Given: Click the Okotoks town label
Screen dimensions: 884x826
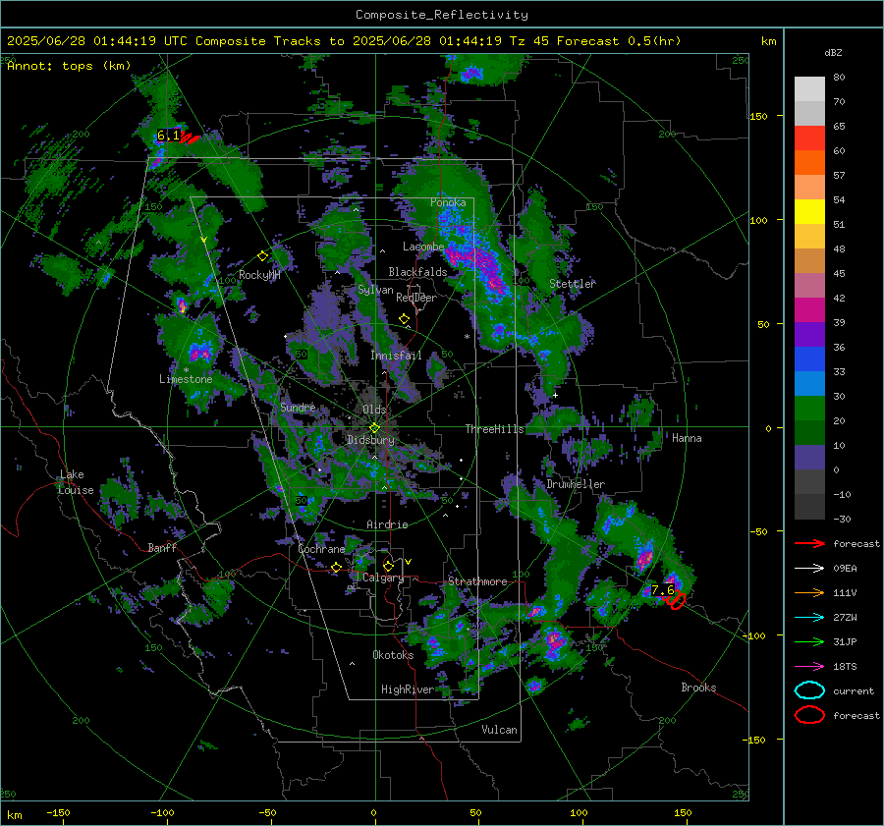Looking at the screenshot, I should [393, 655].
